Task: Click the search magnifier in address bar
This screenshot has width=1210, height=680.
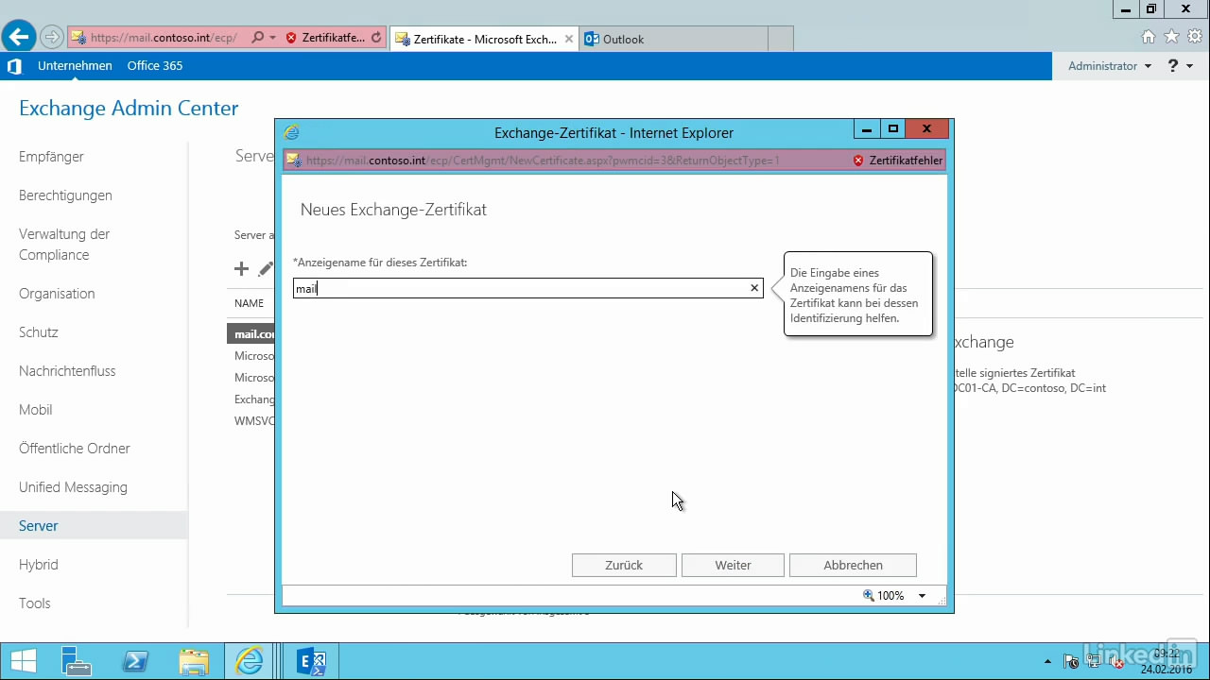Action: (x=257, y=38)
